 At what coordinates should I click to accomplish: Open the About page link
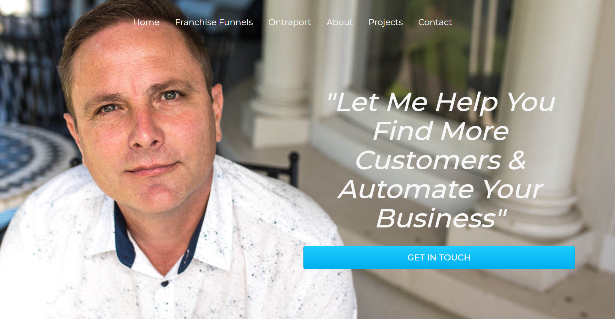click(340, 22)
